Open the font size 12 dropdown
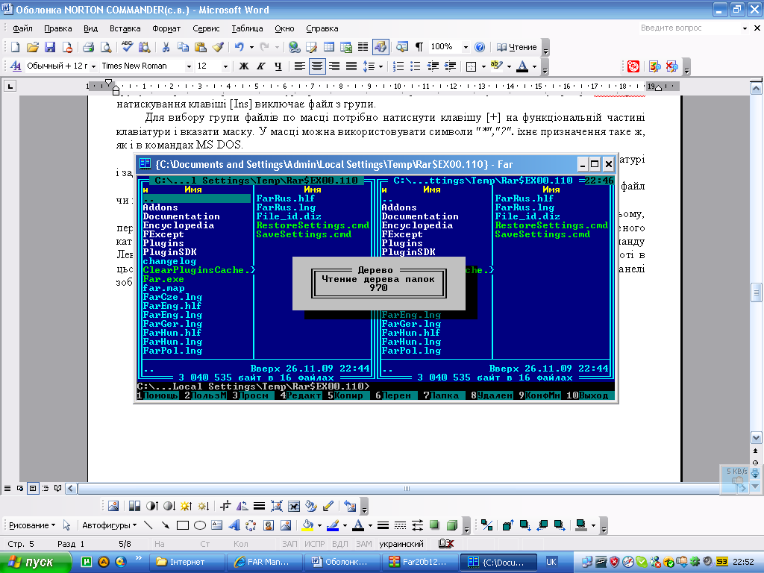The height and width of the screenshot is (573, 764). point(225,66)
